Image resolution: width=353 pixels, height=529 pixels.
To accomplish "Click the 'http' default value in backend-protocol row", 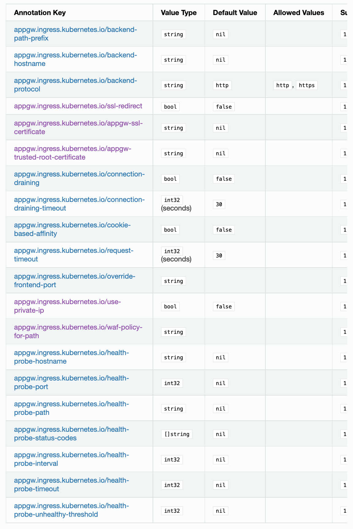I will click(222, 85).
